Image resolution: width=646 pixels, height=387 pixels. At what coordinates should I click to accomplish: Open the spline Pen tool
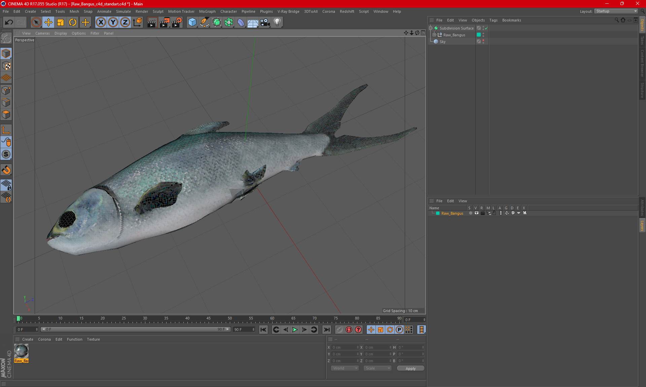(205, 23)
